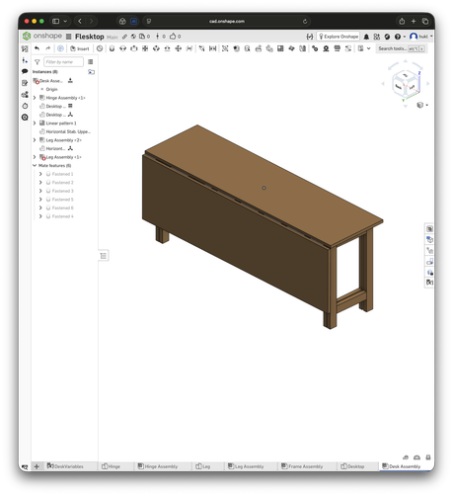The image size is (453, 496).
Task: Expand Leg Assembly <2>
Action: point(35,140)
